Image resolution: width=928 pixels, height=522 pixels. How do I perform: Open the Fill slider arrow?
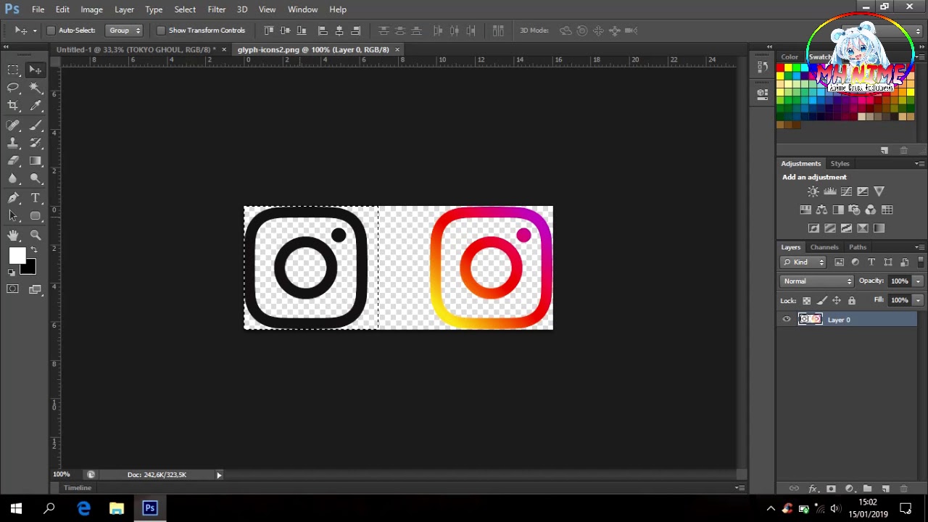(918, 300)
